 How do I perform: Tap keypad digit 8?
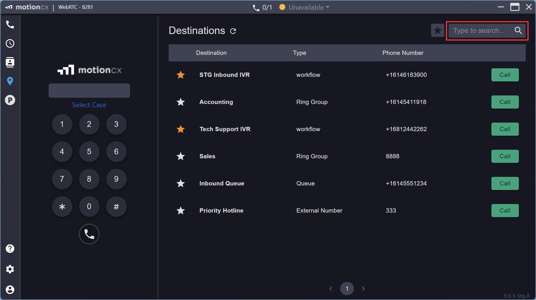[89, 179]
